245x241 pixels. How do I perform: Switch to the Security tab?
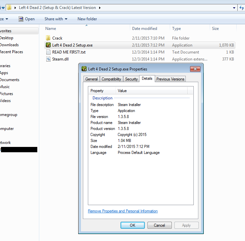pos(131,79)
